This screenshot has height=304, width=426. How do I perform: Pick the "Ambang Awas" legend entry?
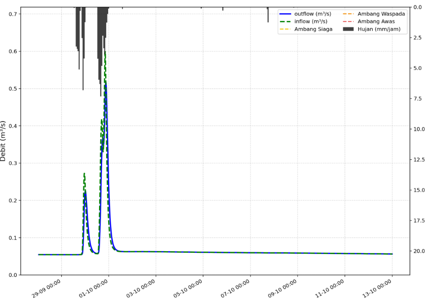[376, 22]
